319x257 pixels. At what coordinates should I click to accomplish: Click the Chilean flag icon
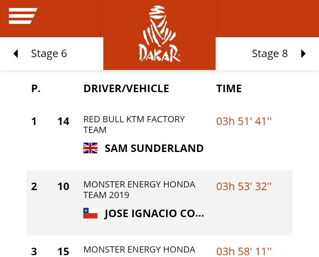90,214
